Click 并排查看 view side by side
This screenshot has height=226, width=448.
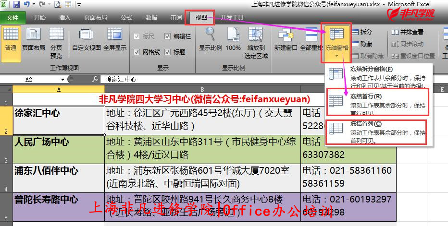408,32
